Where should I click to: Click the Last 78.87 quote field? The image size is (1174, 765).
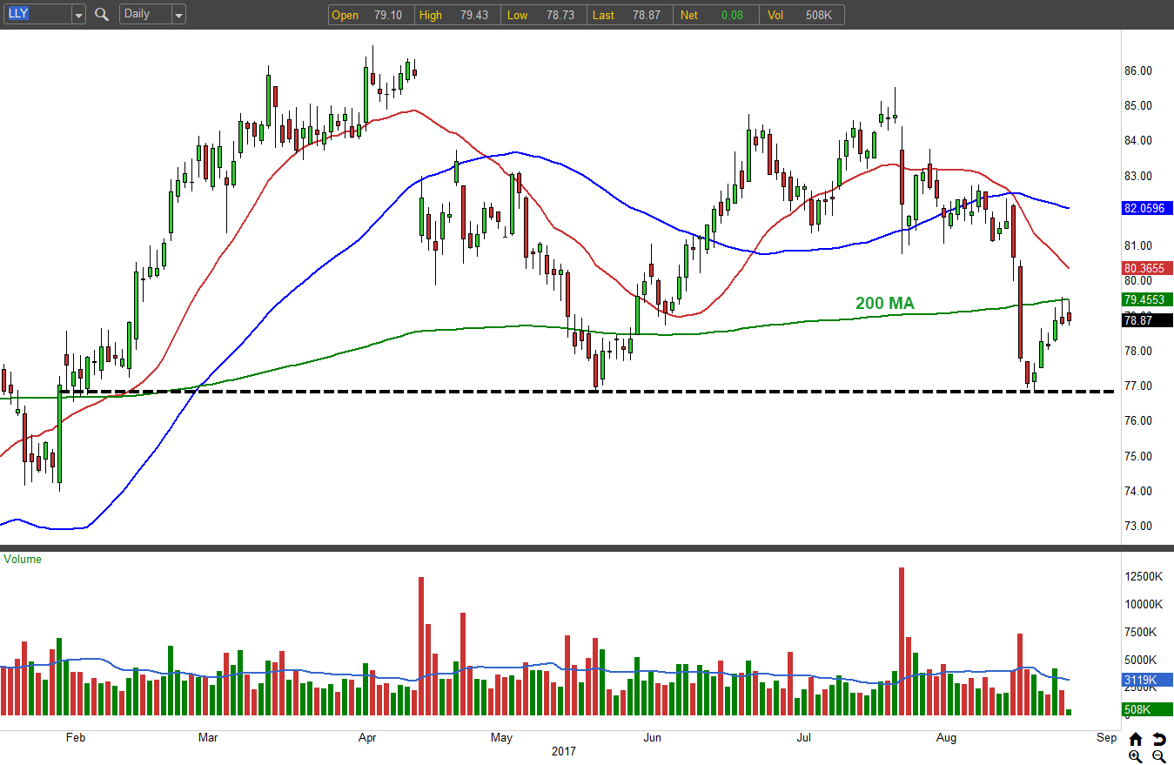pyautogui.click(x=630, y=15)
